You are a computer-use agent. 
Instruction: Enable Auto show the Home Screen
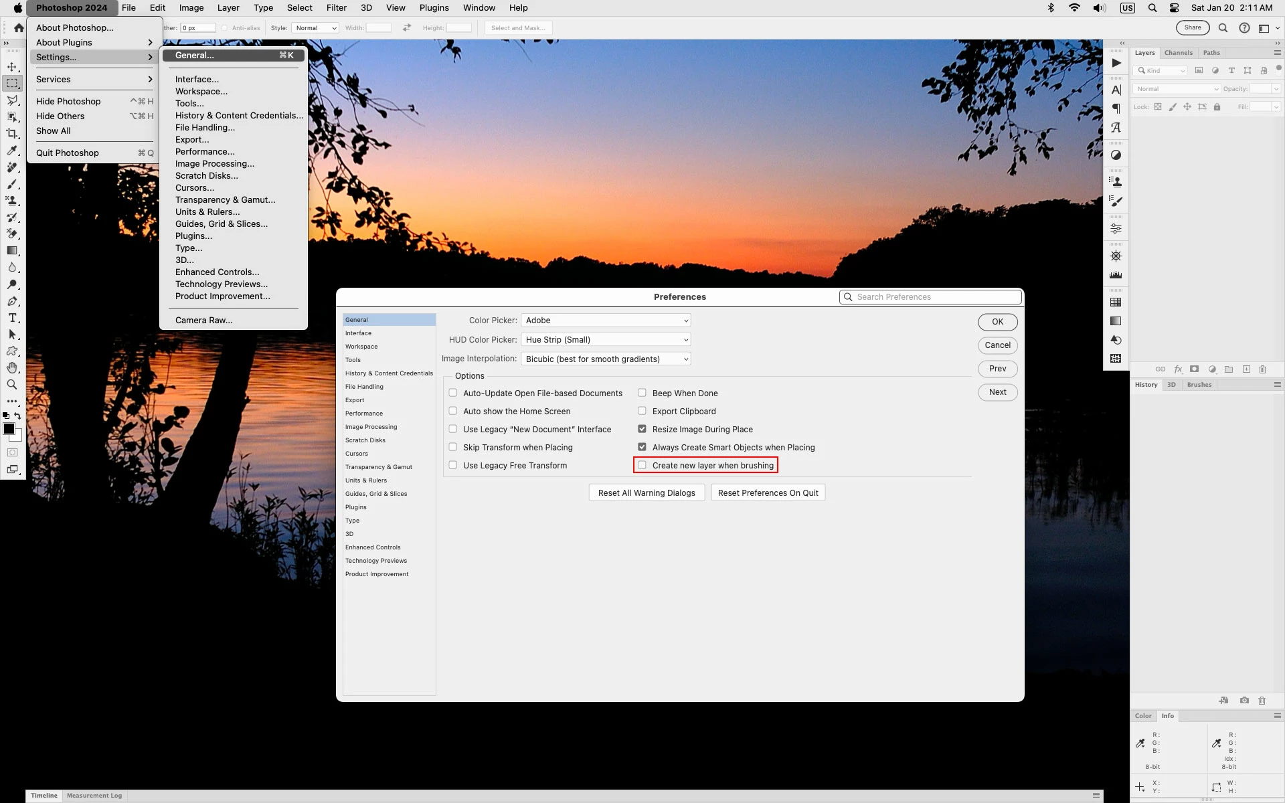click(x=453, y=411)
